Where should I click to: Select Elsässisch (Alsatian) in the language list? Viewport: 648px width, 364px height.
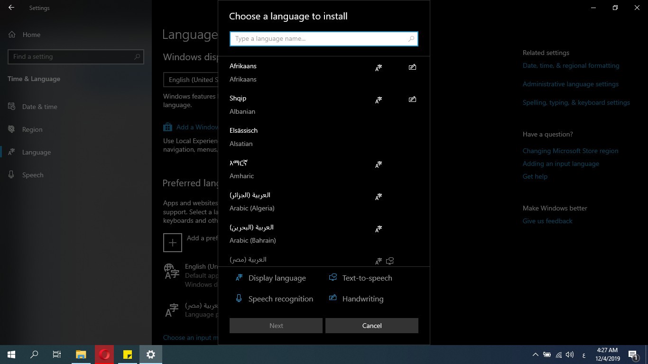tap(324, 137)
